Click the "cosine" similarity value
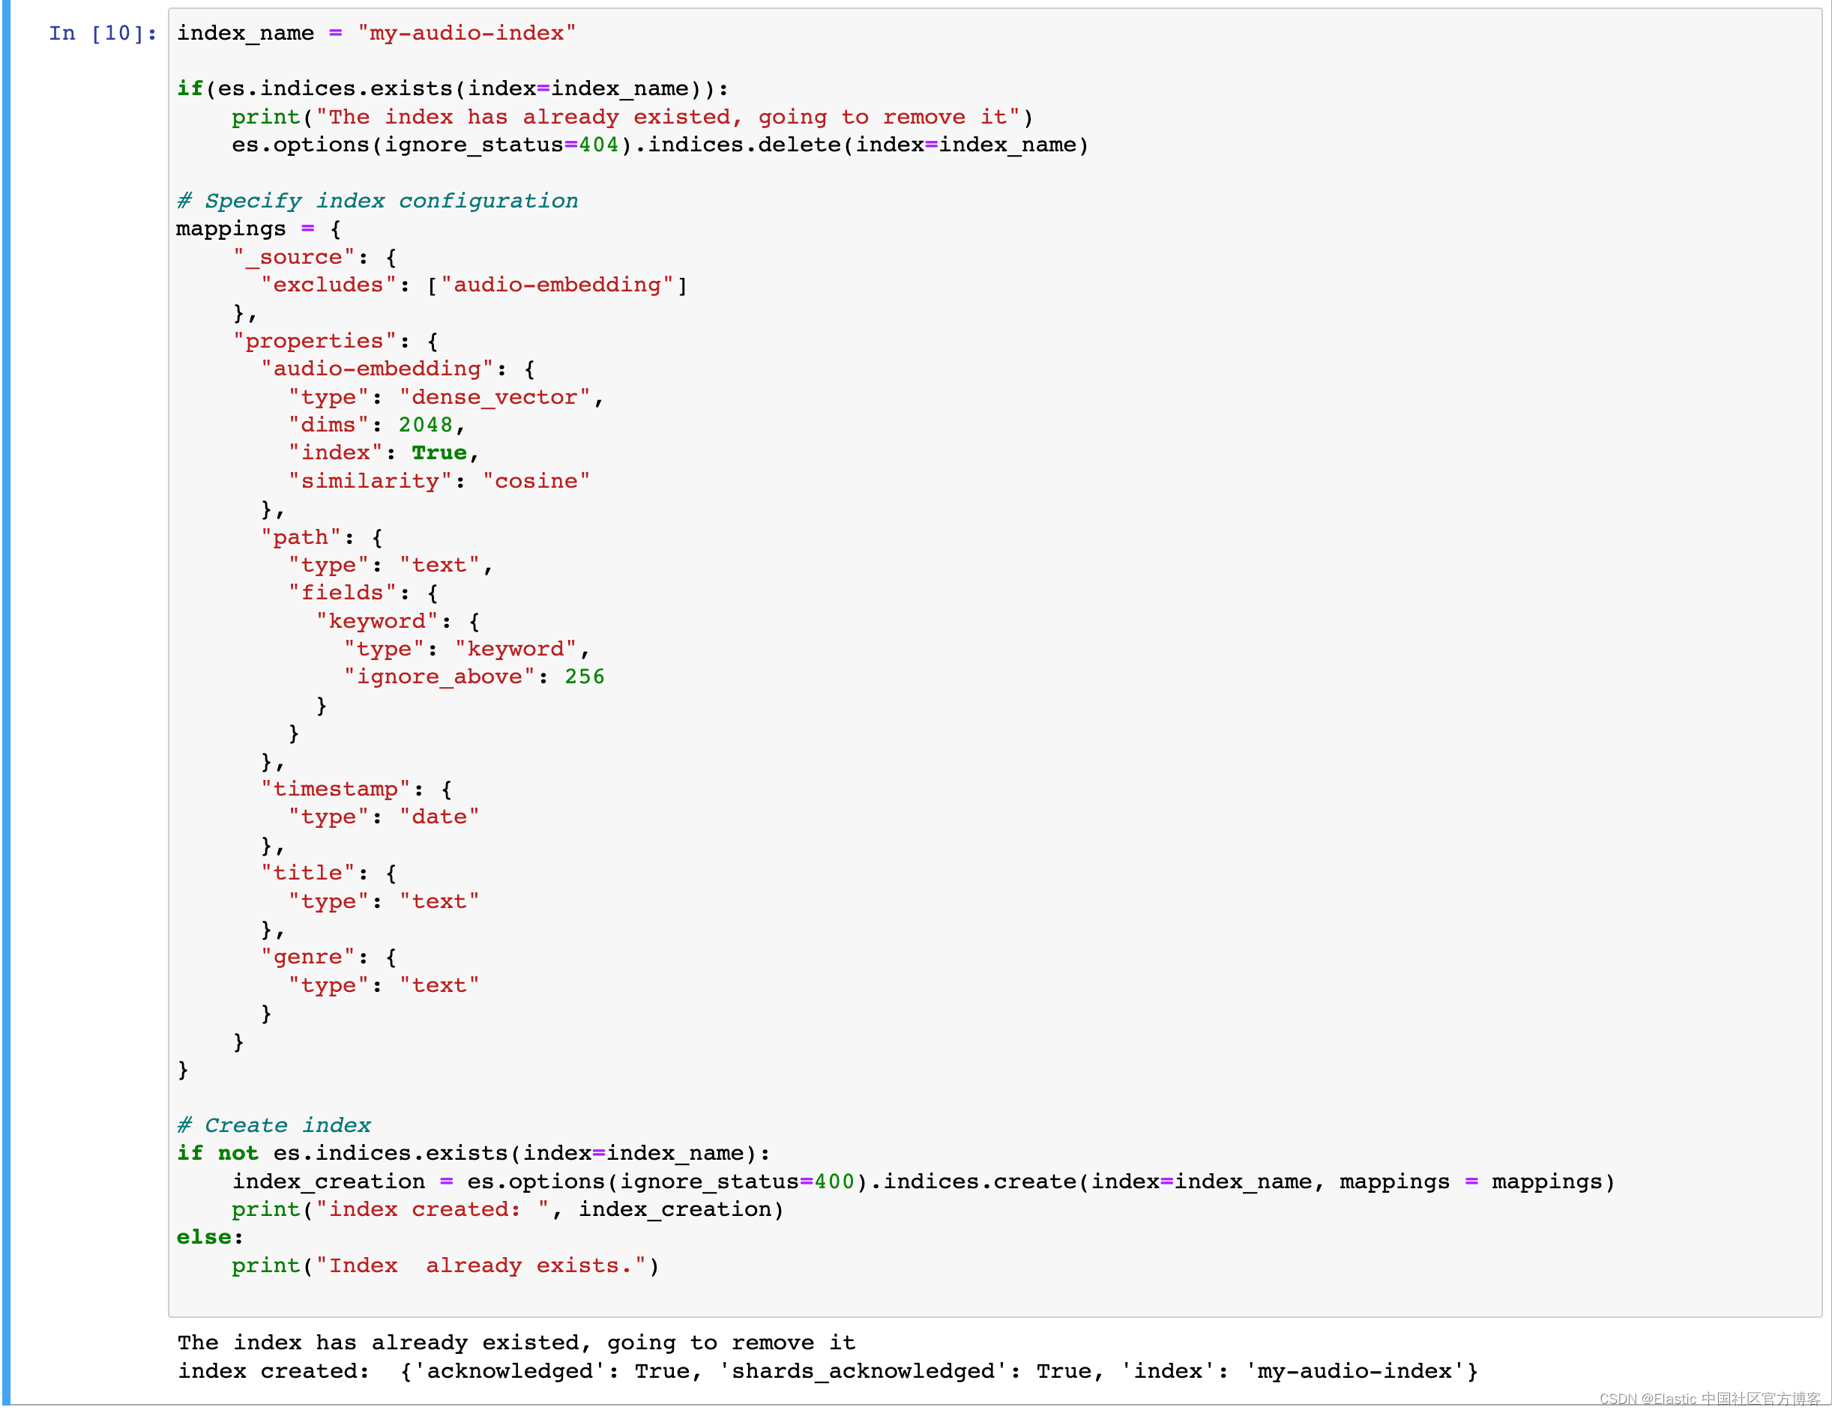The image size is (1832, 1413). [536, 481]
